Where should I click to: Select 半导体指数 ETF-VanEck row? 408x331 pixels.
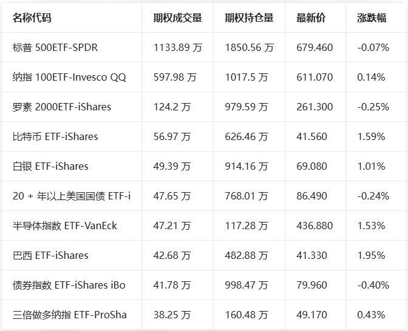[x=65, y=226]
